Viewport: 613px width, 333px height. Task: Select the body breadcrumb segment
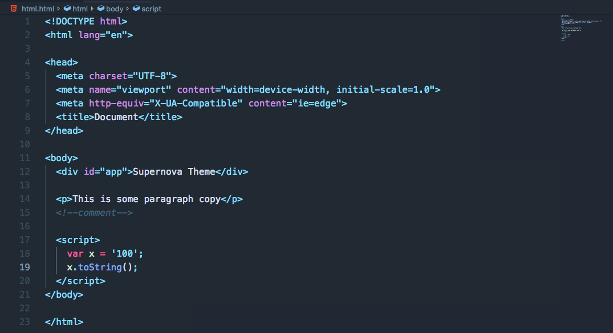pos(115,9)
